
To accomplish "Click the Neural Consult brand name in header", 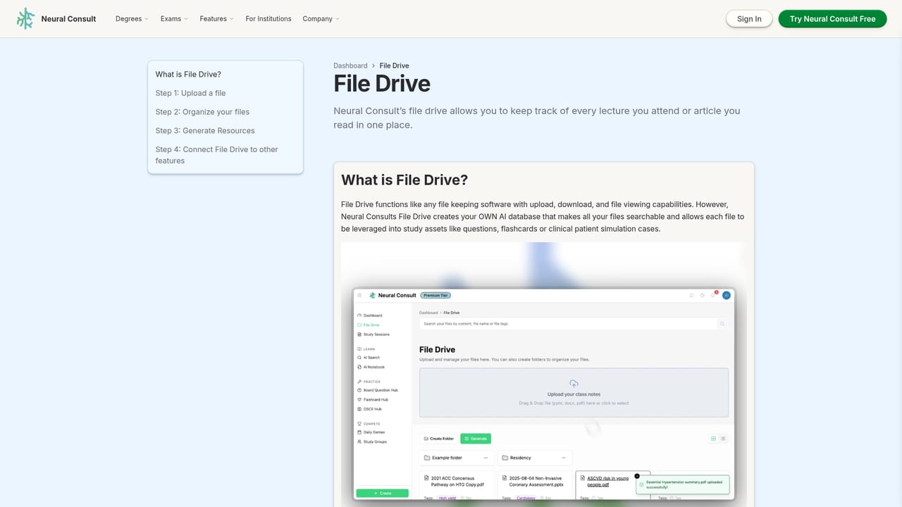I will [x=68, y=19].
